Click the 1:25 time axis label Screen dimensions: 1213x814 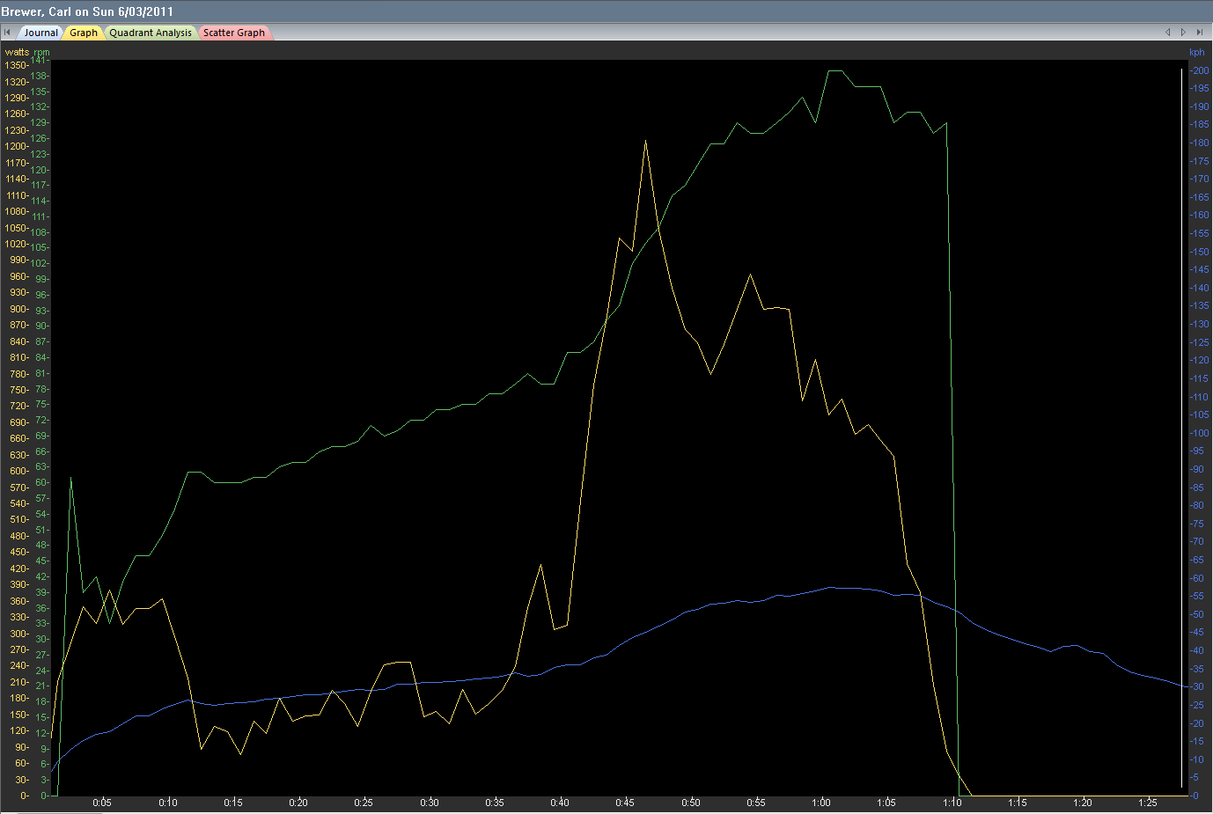[x=1148, y=803]
